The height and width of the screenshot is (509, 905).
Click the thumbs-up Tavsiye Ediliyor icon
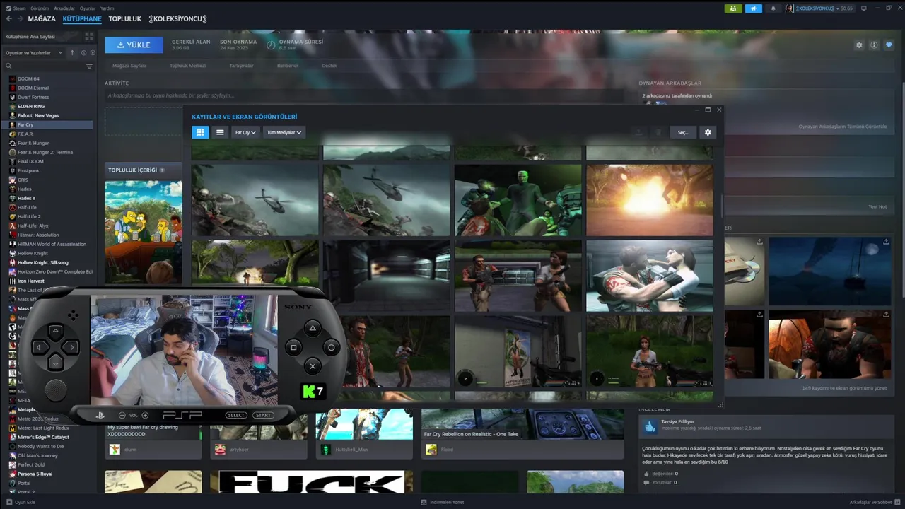click(650, 425)
